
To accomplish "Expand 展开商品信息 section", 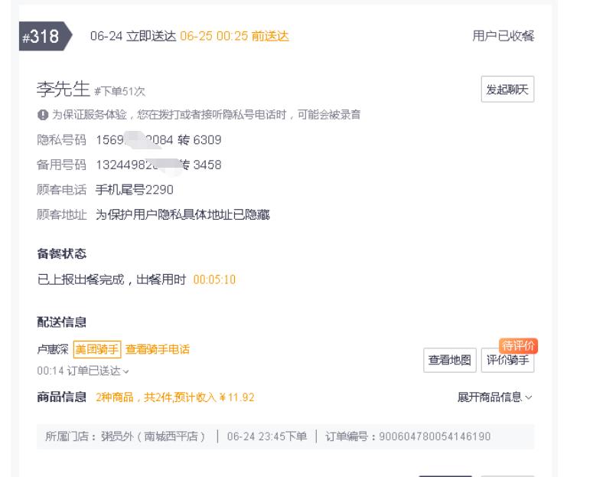I will (x=494, y=397).
